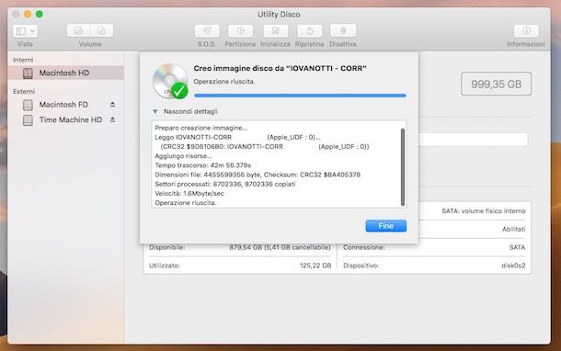Viewport: 561px width, 351px height.
Task: Click the Ripristina restore icon
Action: click(310, 30)
